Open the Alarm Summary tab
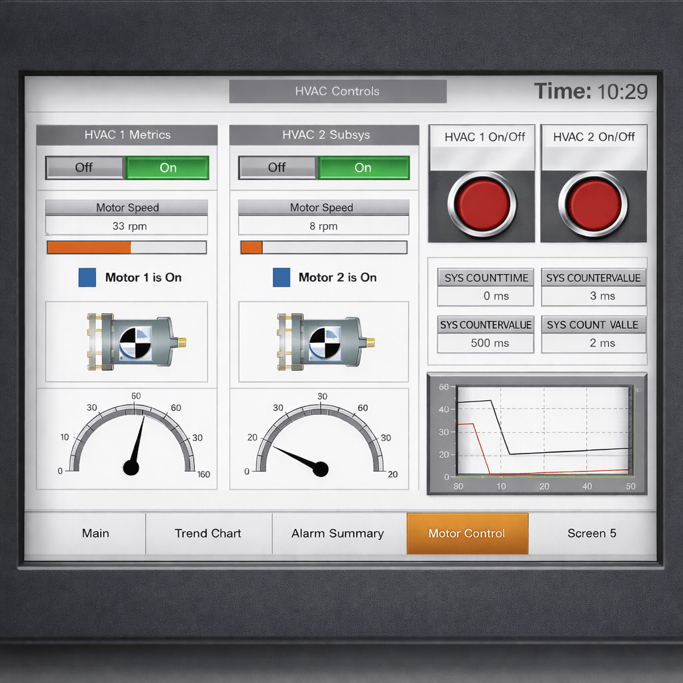Screen dimensions: 683x683 pyautogui.click(x=337, y=534)
